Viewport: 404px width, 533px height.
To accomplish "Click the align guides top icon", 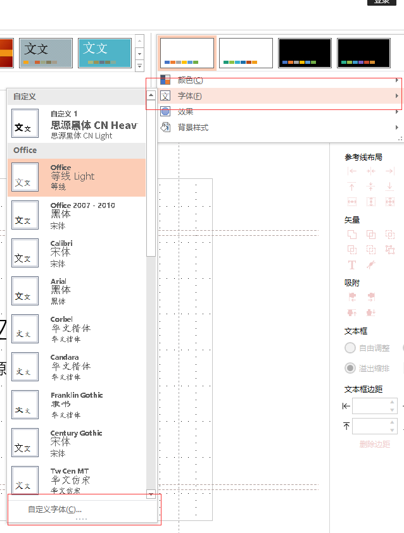I will (x=352, y=187).
